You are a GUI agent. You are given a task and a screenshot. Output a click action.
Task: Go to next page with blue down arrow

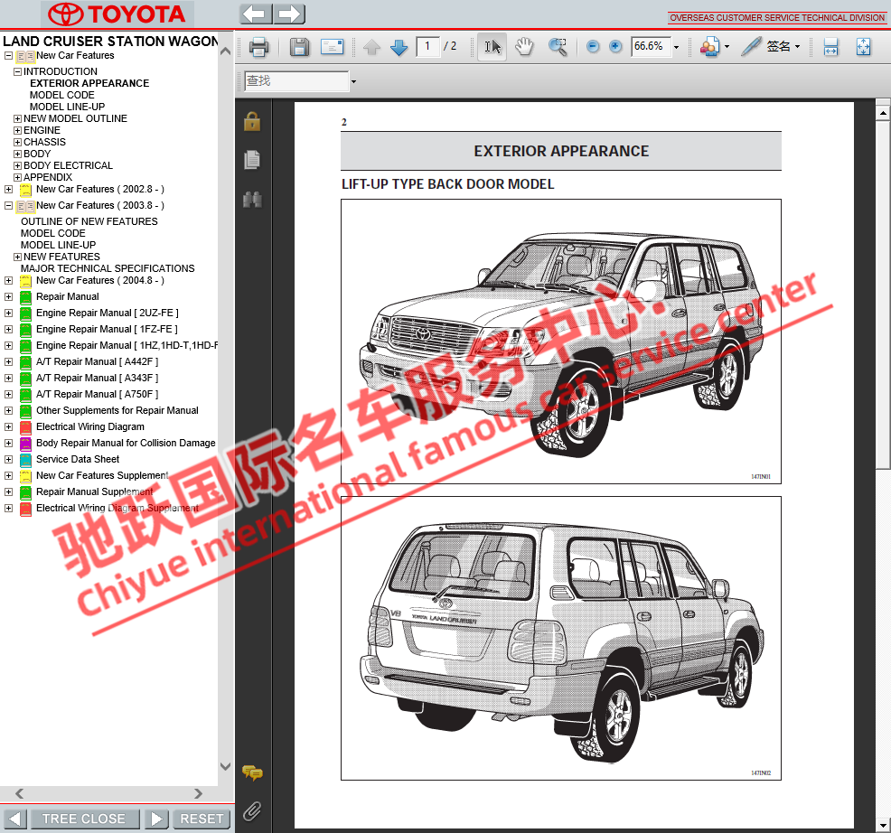[x=399, y=47]
